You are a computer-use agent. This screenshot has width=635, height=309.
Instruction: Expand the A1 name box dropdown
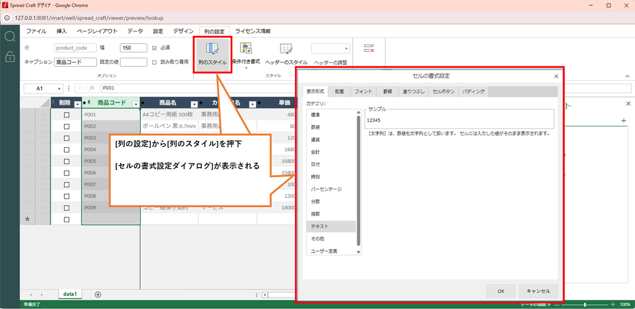tap(59, 89)
